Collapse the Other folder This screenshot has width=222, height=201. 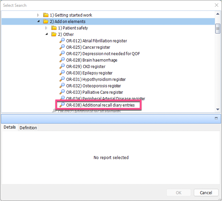[47, 34]
